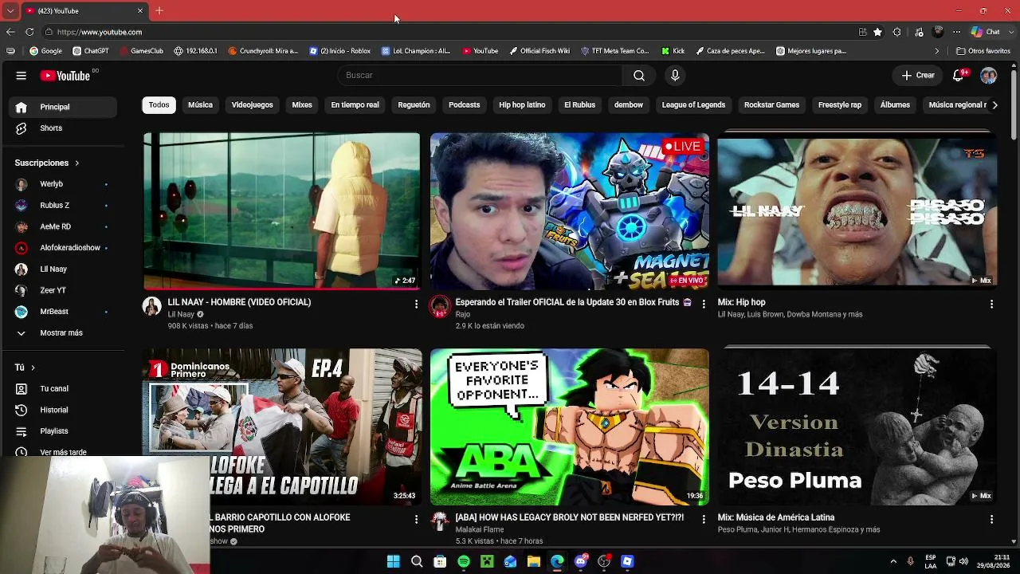Image resolution: width=1020 pixels, height=574 pixels.
Task: Open the browser media control icon
Action: tap(919, 32)
